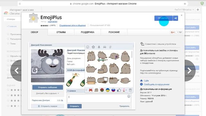
Task: Open the vk.com/emojiplus URL text
Action: click(151, 73)
